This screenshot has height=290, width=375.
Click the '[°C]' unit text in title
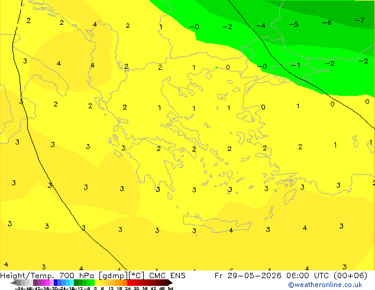pyautogui.click(x=137, y=276)
